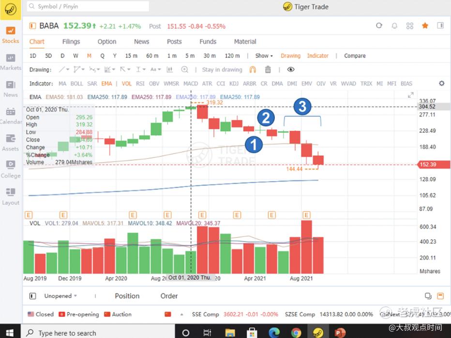Open the Funds tab
The height and width of the screenshot is (338, 451).
208,42
